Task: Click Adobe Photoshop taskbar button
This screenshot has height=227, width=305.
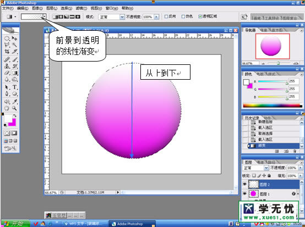Action: point(132,224)
